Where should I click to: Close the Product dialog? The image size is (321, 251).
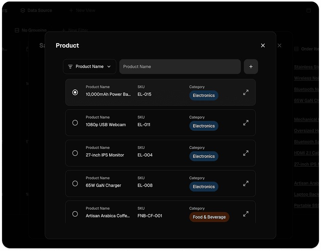(x=263, y=46)
